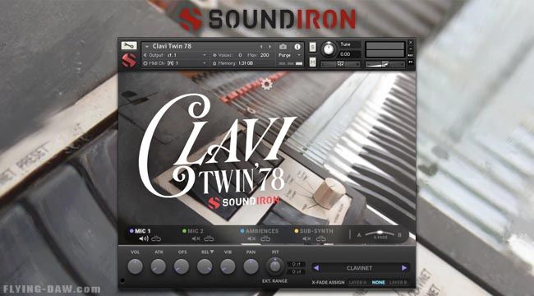Click the VOL knob
The image size is (534, 296).
[x=135, y=266]
